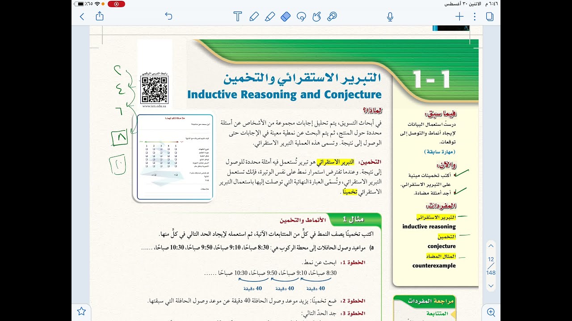Tap the Arabic title 'التبرير الاستقرائي والتخمين'

[x=302, y=78]
